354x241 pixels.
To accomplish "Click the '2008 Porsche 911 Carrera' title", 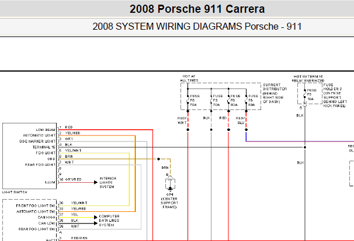I will [x=197, y=9].
